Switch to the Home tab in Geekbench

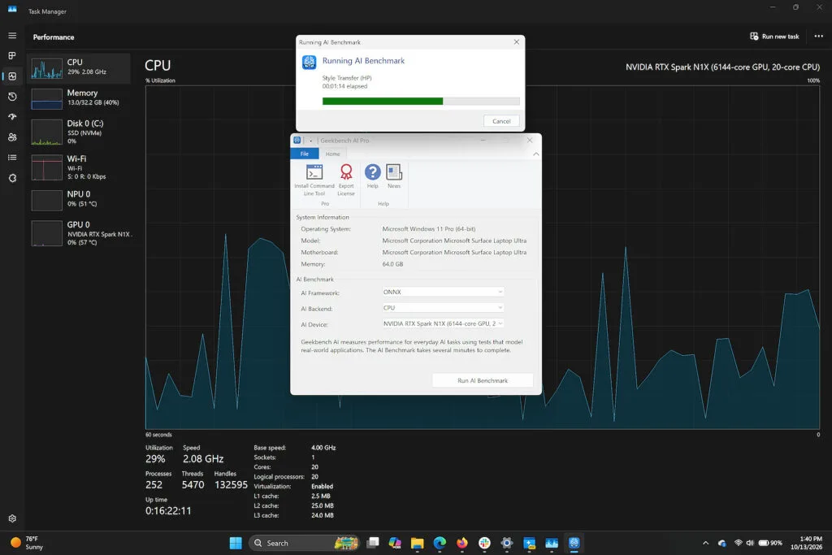click(332, 154)
